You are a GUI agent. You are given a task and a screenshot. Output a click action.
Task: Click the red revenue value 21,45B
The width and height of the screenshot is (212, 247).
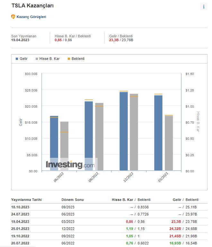pyautogui.click(x=175, y=236)
